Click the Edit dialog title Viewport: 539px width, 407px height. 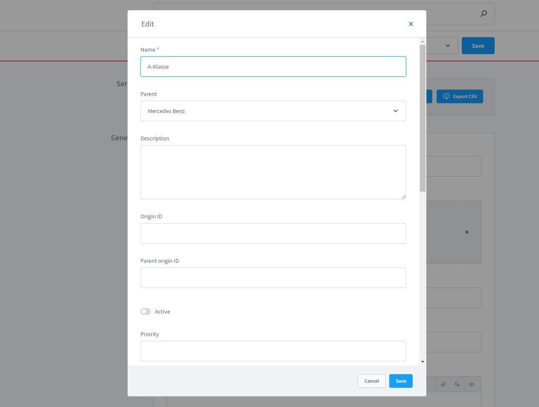pos(148,24)
